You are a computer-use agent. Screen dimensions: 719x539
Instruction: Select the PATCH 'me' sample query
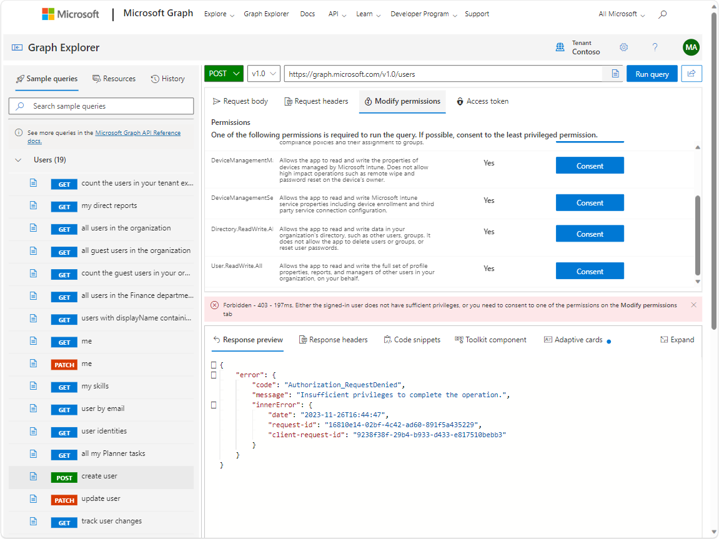pos(101,364)
